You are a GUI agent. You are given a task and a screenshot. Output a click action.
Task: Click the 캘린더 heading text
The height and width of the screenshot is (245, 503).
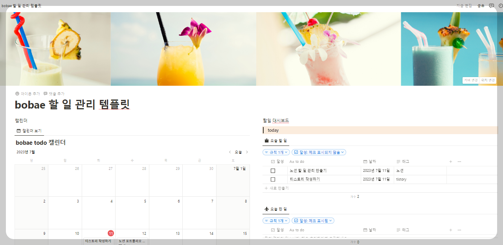coord(21,121)
